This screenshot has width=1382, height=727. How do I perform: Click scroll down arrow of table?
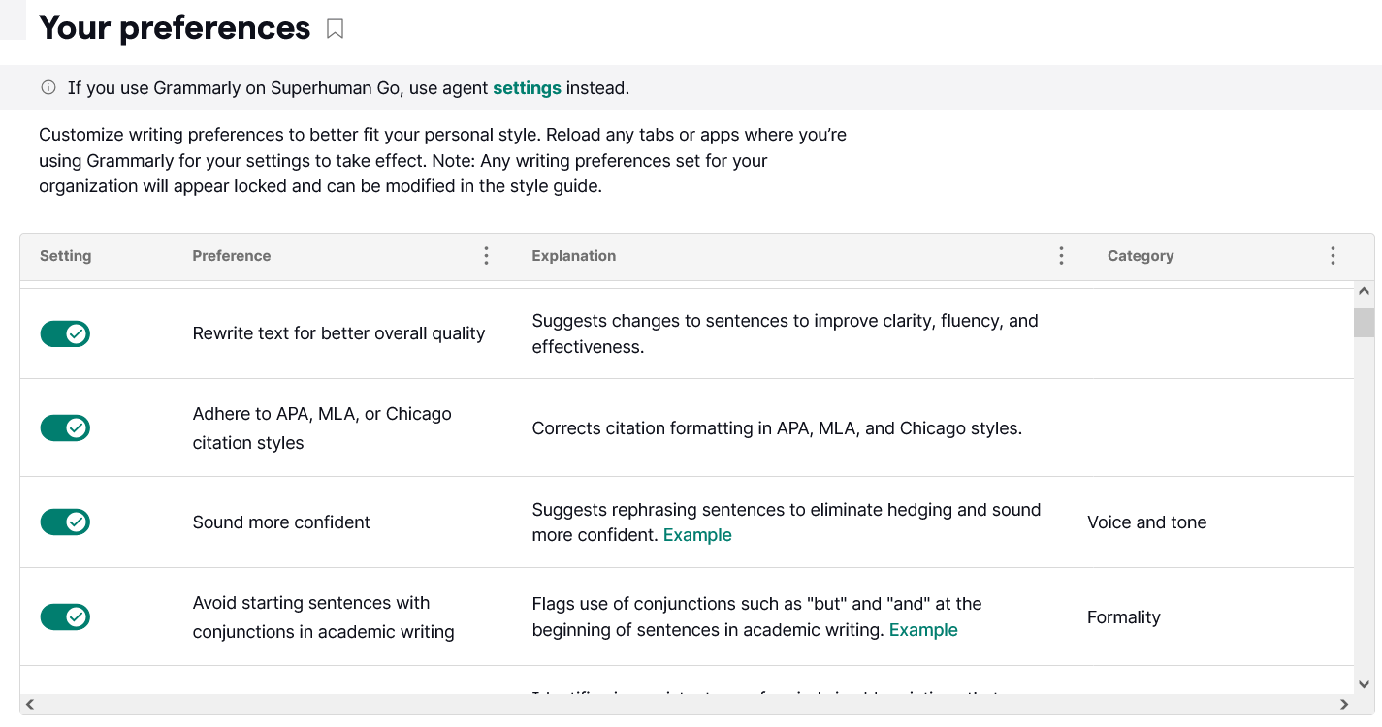(1364, 684)
